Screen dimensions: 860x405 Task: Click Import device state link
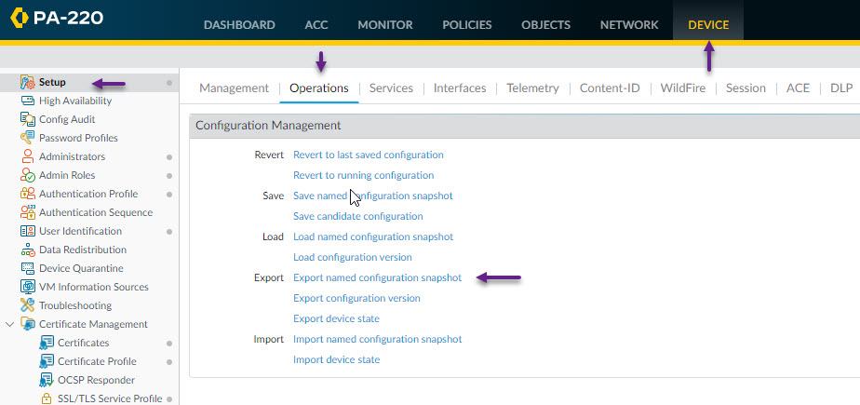pos(337,359)
